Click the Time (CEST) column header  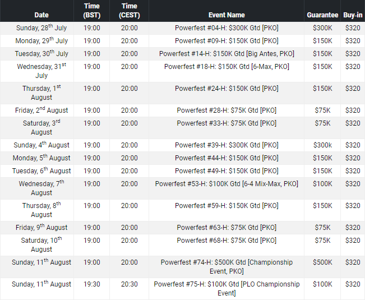[x=129, y=11]
